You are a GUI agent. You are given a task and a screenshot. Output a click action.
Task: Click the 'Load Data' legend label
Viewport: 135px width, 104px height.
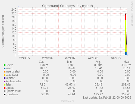(12, 75)
